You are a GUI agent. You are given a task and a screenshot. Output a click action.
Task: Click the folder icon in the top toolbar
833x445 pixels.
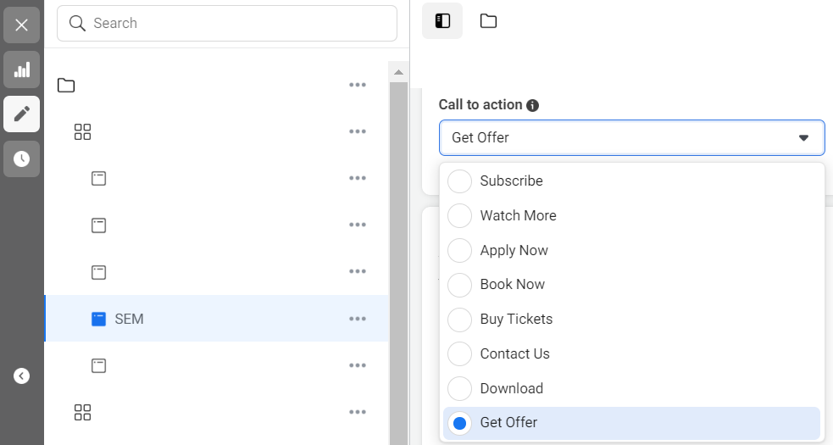click(488, 20)
